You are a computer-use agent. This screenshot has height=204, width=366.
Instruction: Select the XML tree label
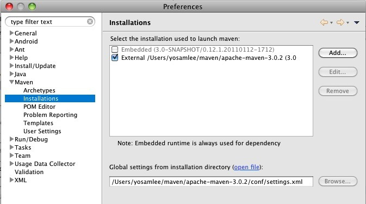tap(21, 180)
